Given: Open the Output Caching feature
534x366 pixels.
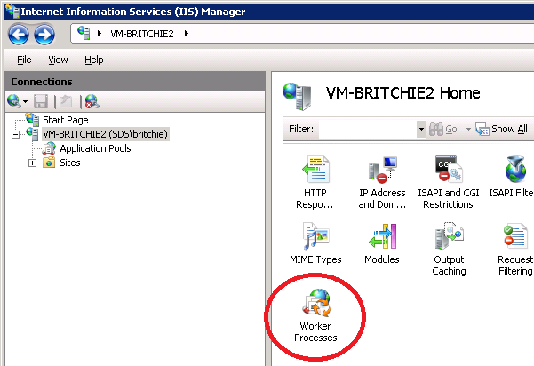Looking at the screenshot, I should [449, 250].
